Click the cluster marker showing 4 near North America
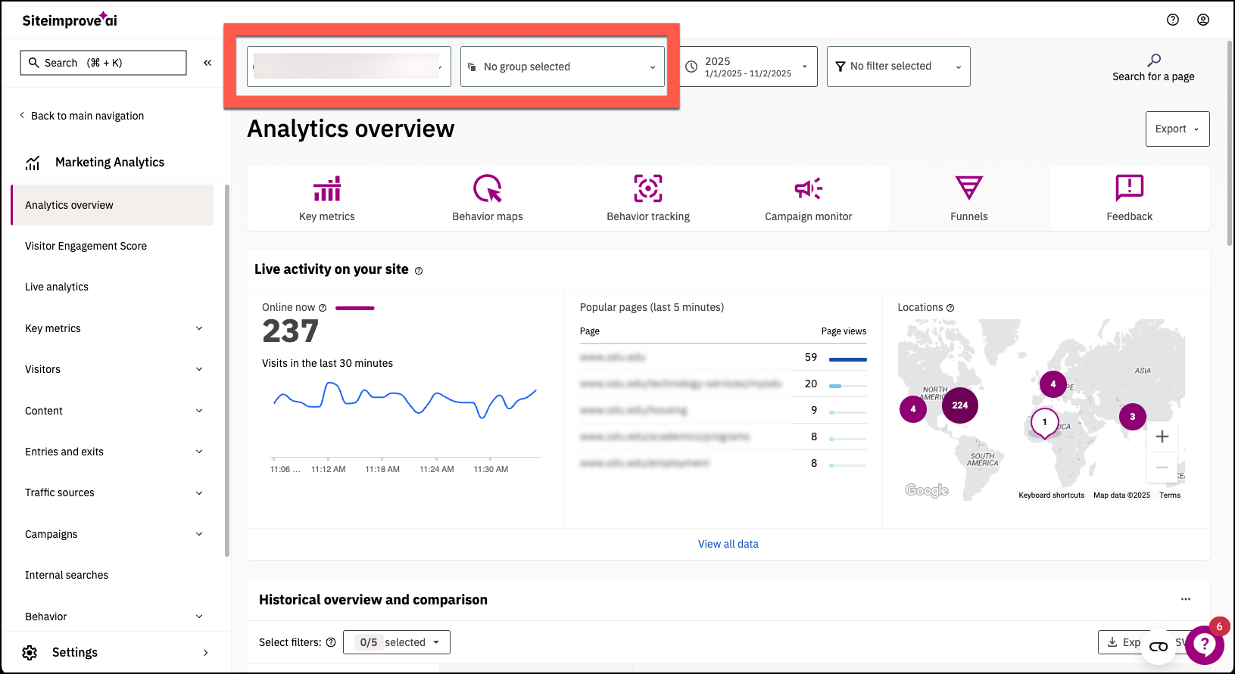 coord(913,409)
